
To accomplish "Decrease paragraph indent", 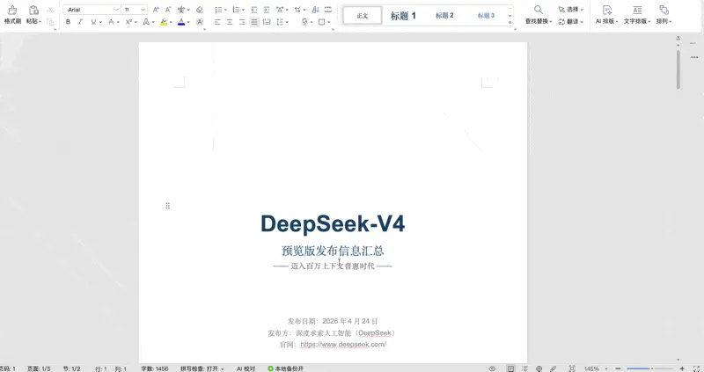I will [254, 10].
